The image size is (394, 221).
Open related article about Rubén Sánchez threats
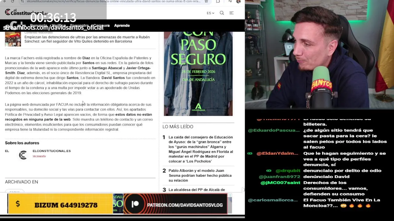[x=87, y=39]
